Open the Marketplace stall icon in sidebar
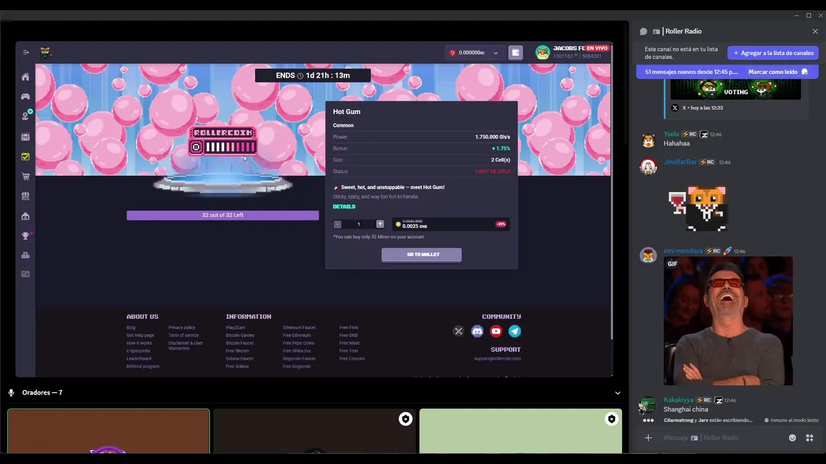The height and width of the screenshot is (464, 826). pos(25,196)
